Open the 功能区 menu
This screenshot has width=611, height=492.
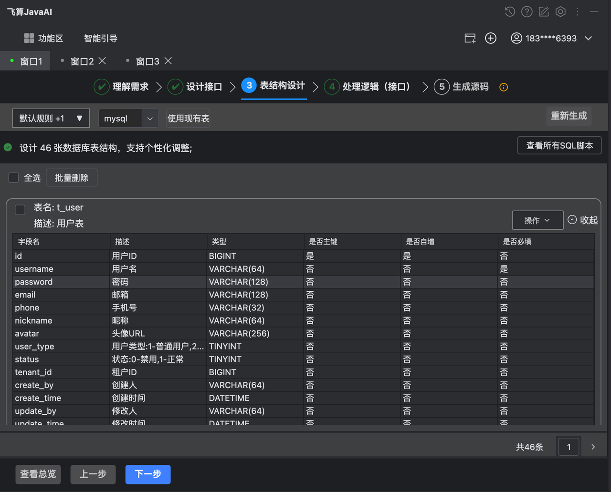pos(44,38)
